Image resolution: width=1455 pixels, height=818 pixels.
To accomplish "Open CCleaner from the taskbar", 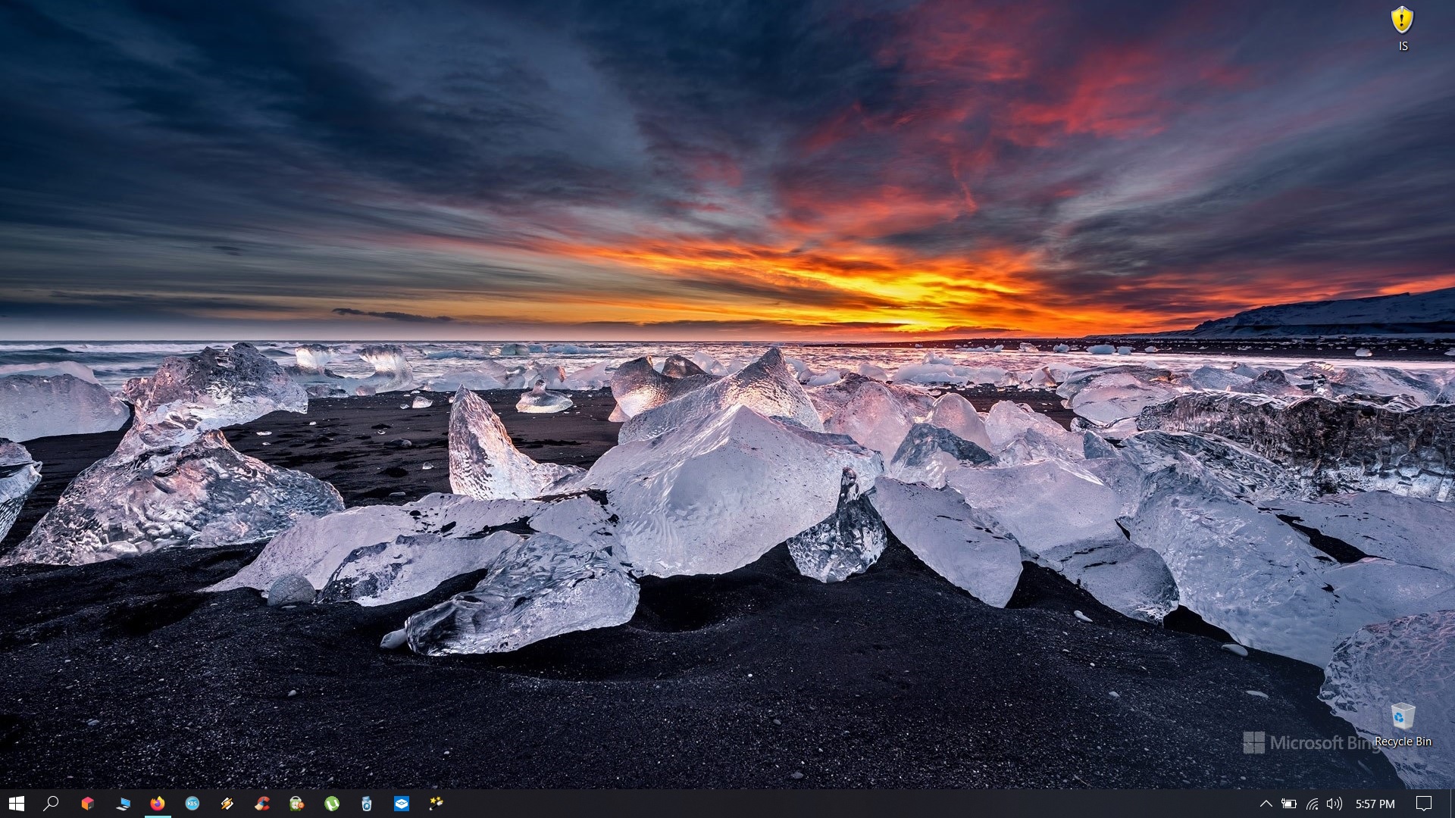I will [262, 803].
